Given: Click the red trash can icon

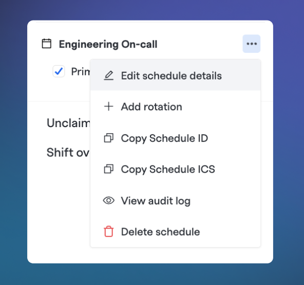Looking at the screenshot, I should pyautogui.click(x=108, y=231).
